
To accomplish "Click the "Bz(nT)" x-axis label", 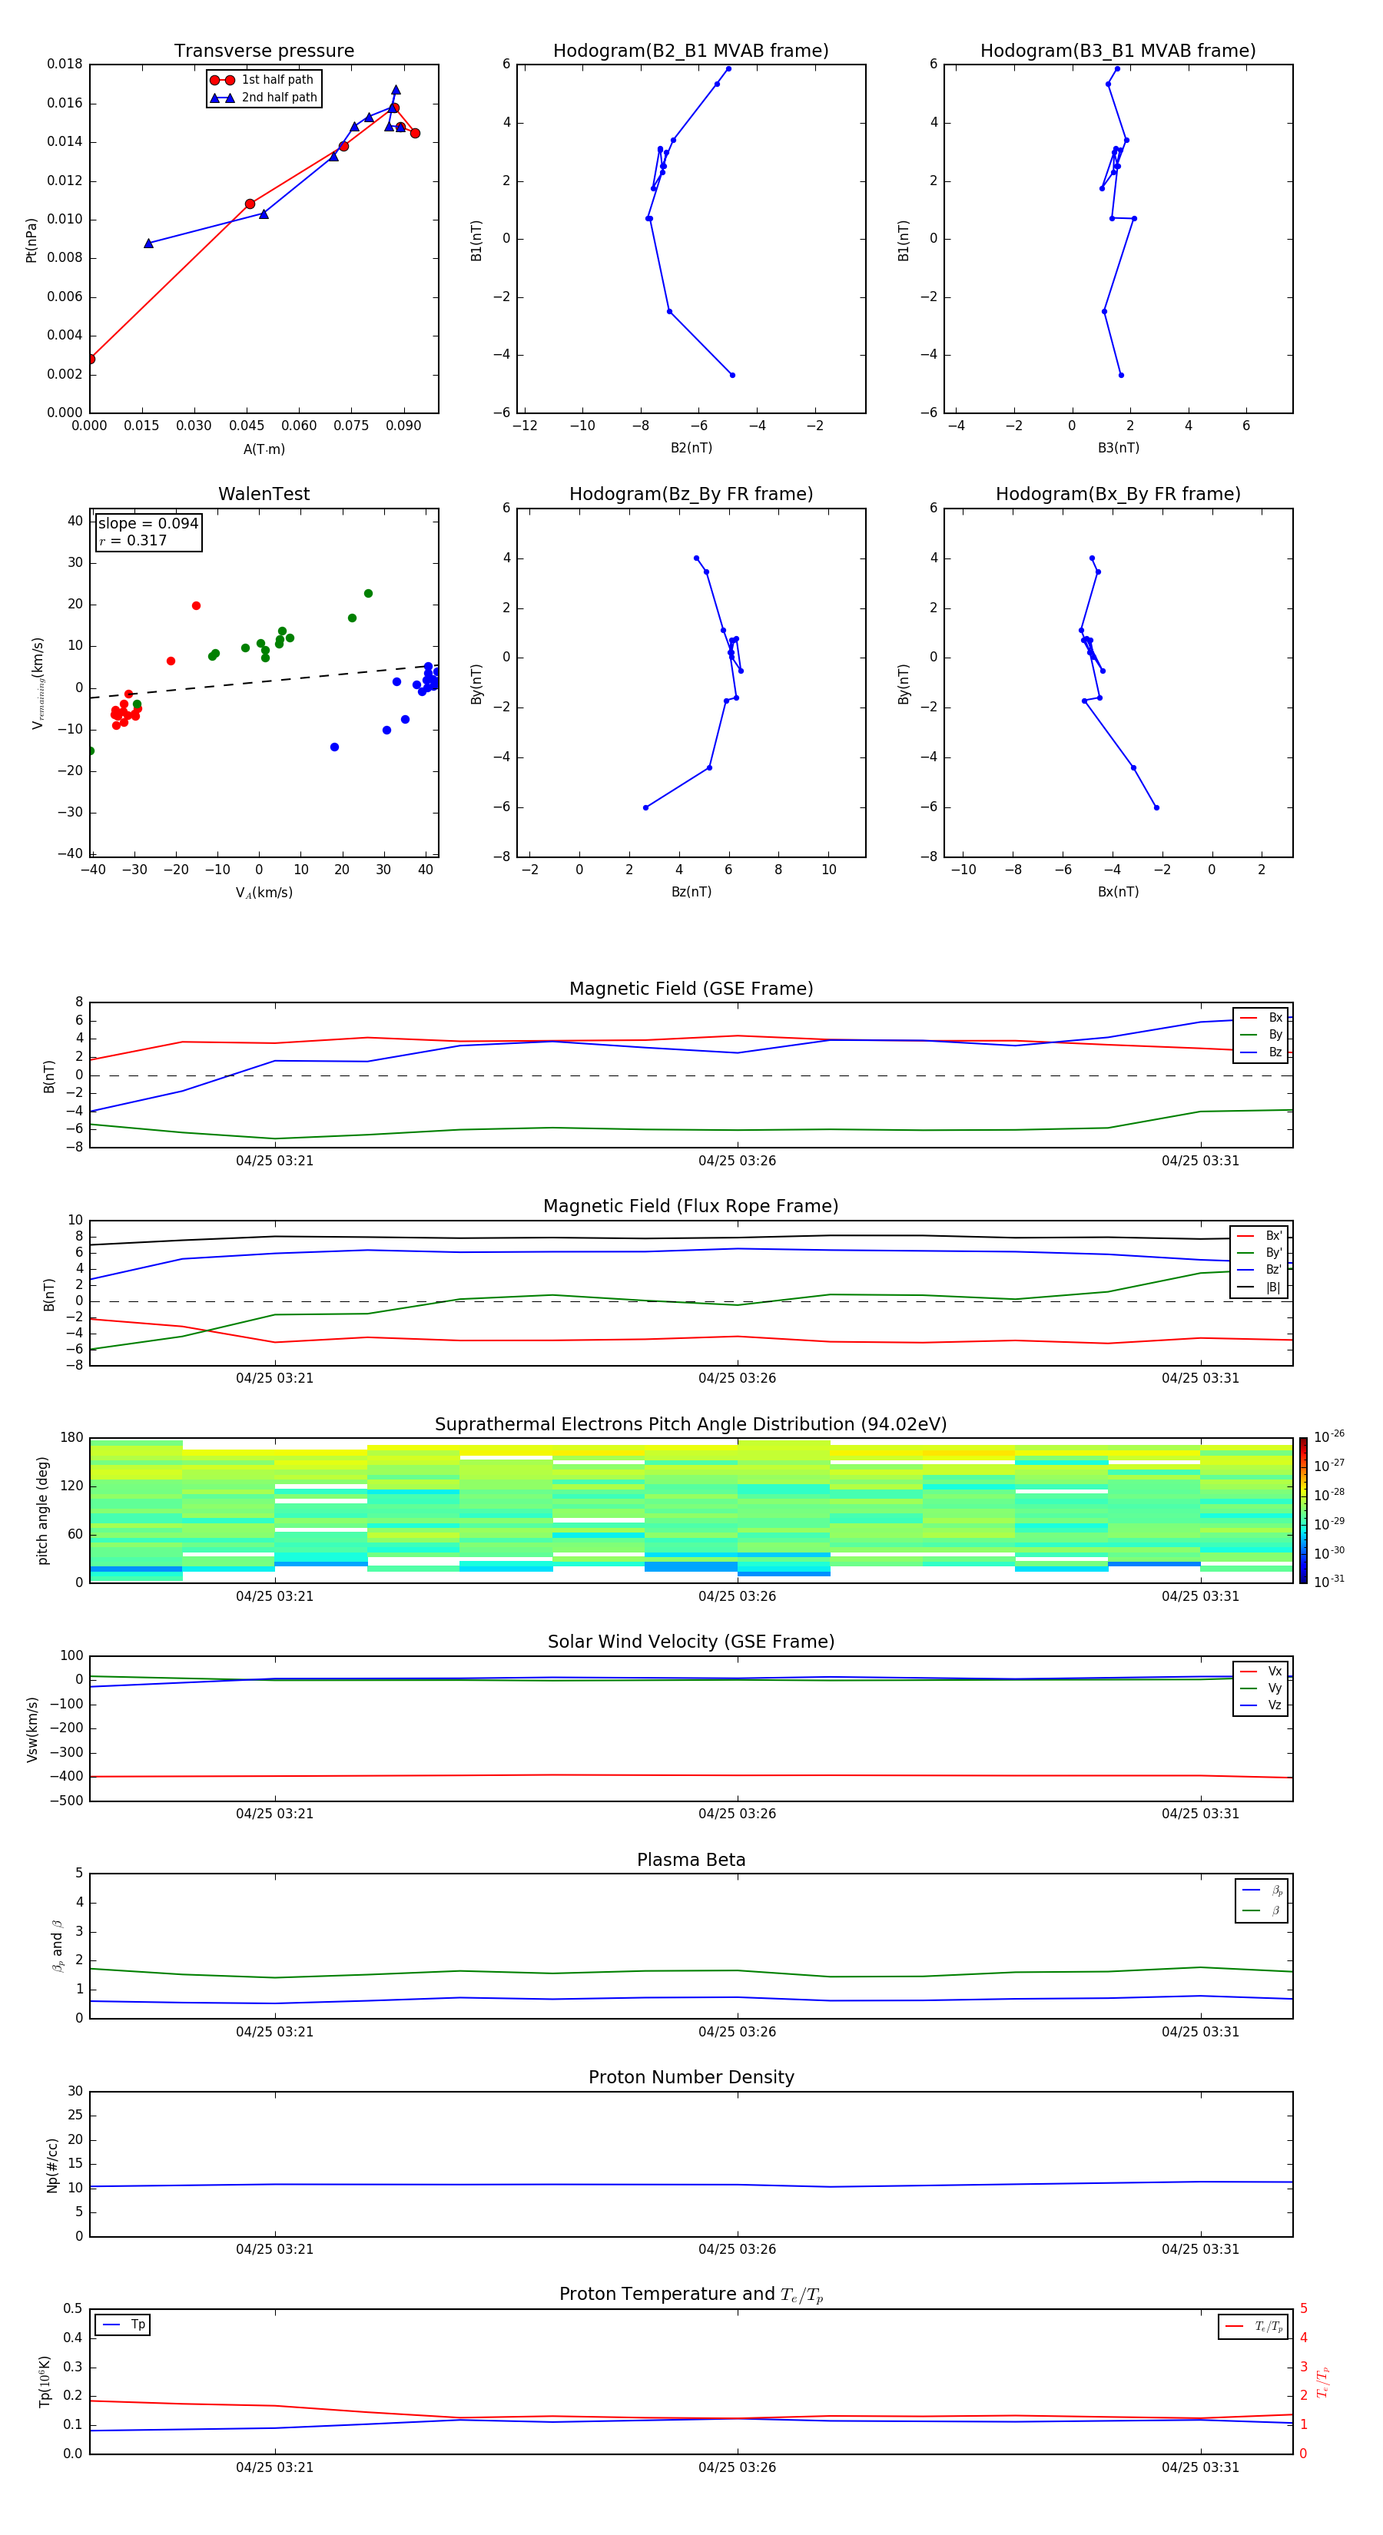I will coord(691,892).
